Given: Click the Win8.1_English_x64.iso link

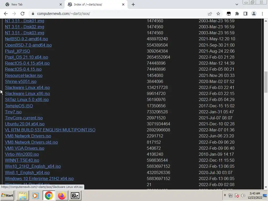Looking at the screenshot, I should [27, 173].
